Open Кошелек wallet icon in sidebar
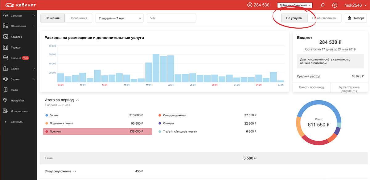370x180 pixels. coord(5,37)
